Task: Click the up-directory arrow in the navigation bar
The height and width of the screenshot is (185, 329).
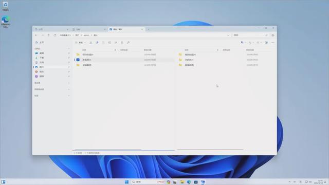Action: (48, 35)
